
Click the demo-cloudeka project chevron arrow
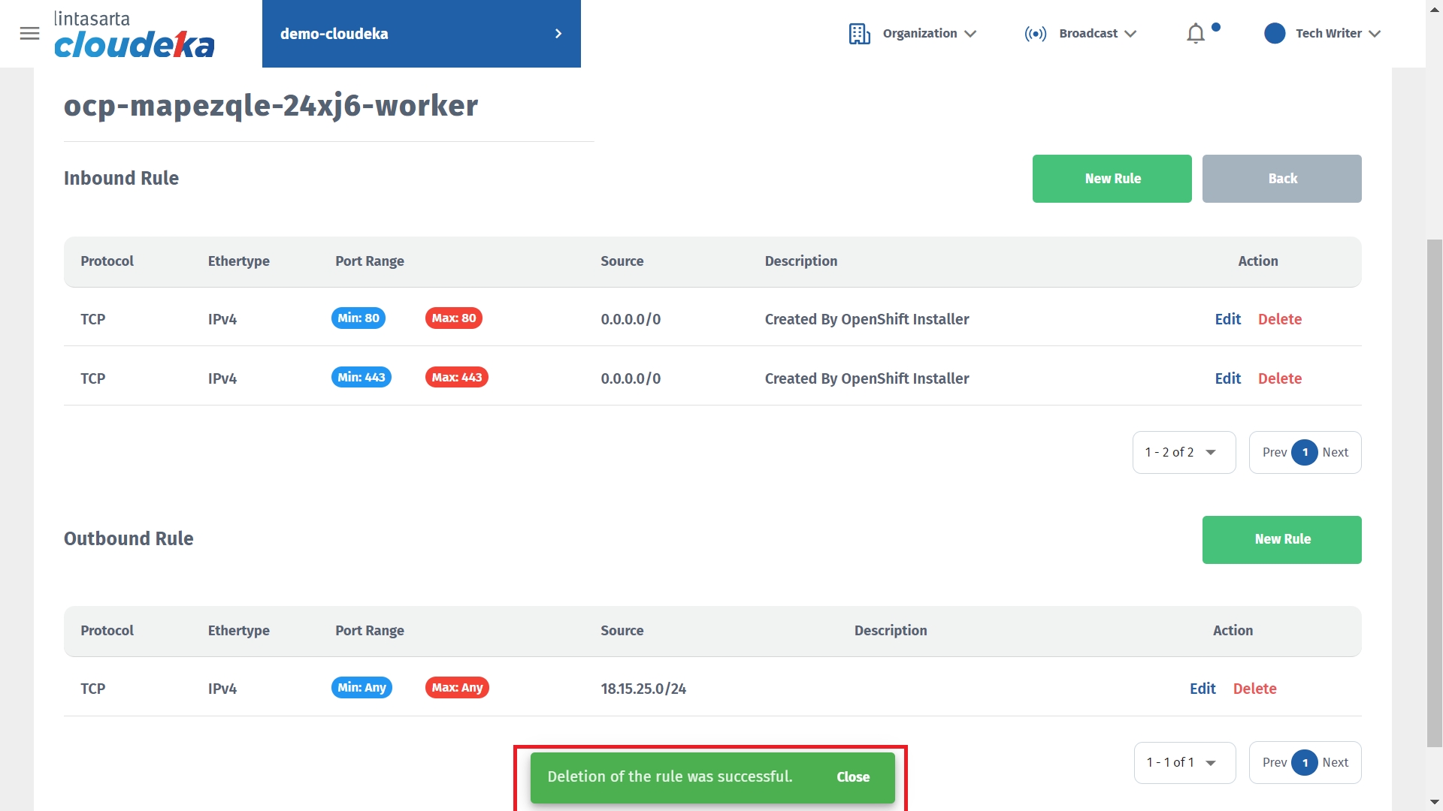tap(558, 34)
